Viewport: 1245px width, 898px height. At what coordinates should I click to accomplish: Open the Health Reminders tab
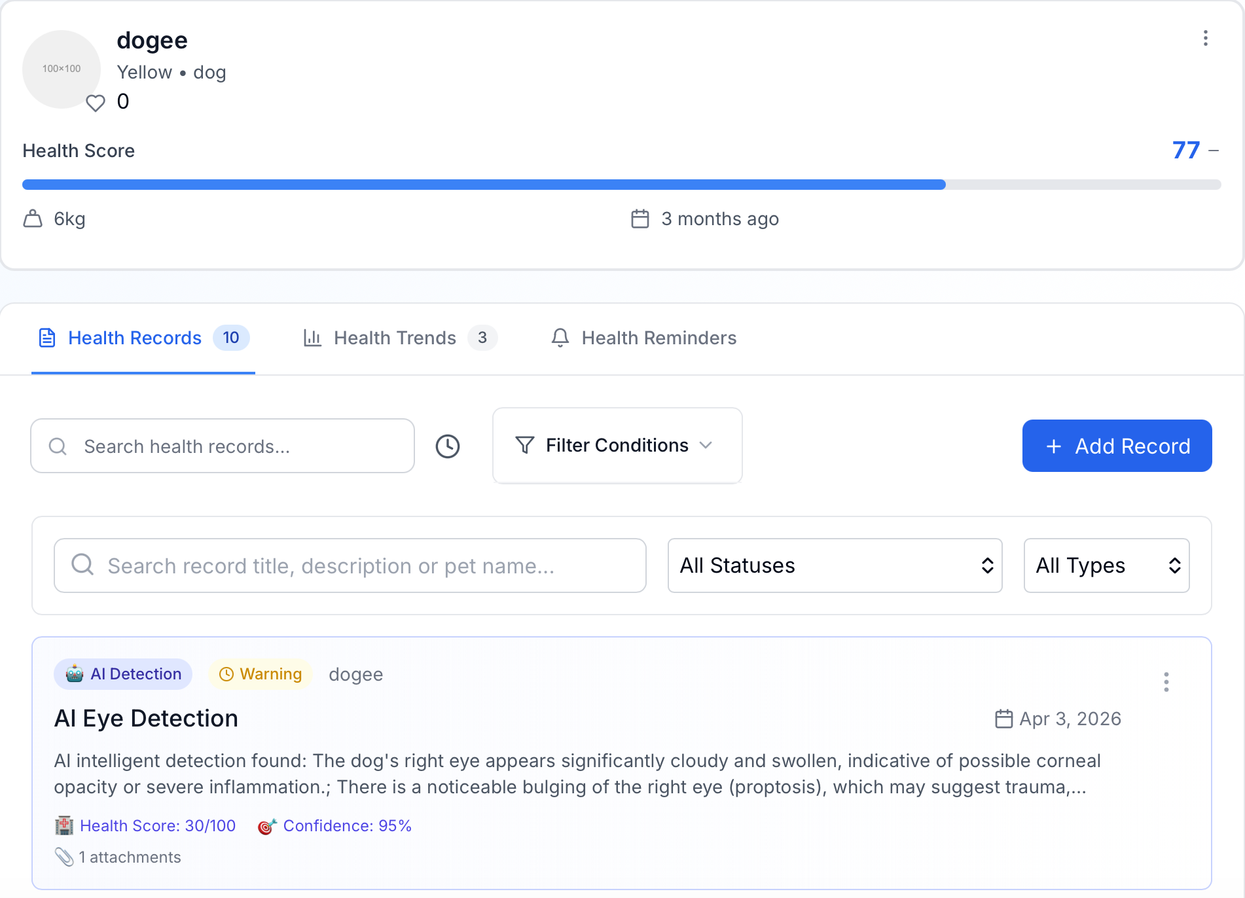pos(643,338)
